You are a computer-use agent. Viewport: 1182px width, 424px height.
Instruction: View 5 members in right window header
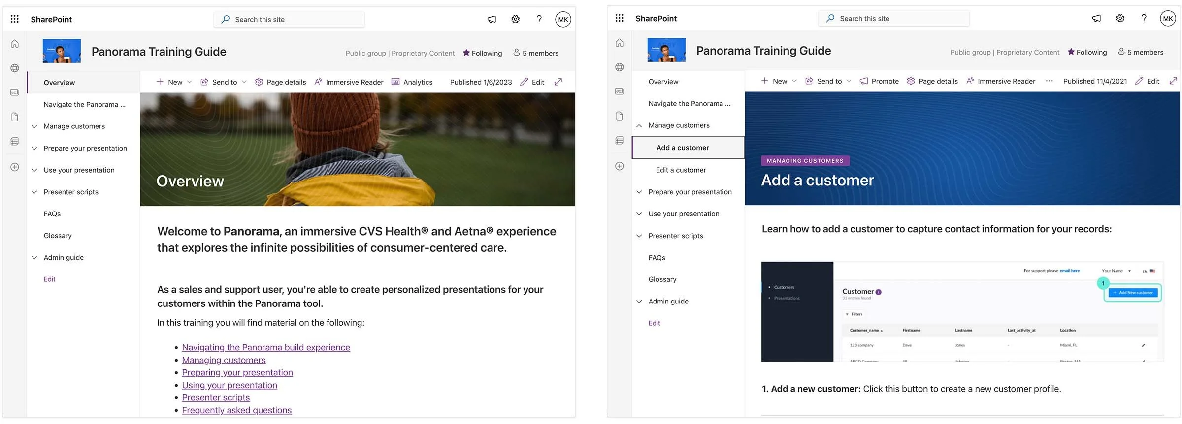coord(1141,52)
